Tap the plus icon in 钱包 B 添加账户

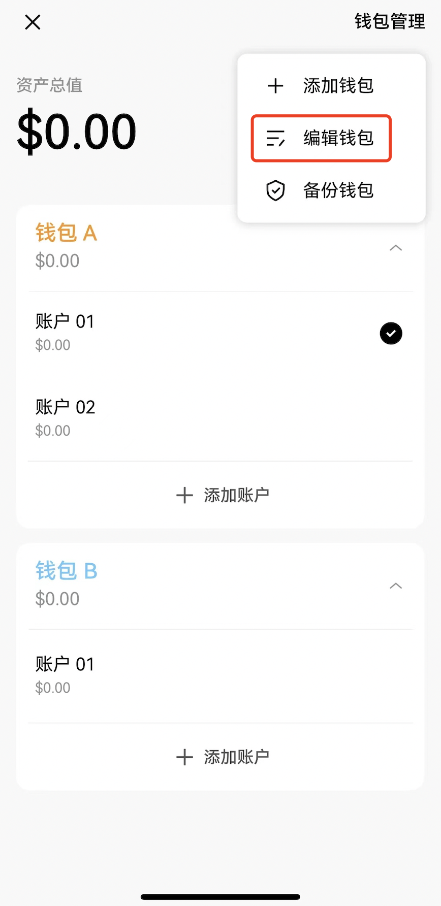click(x=184, y=757)
